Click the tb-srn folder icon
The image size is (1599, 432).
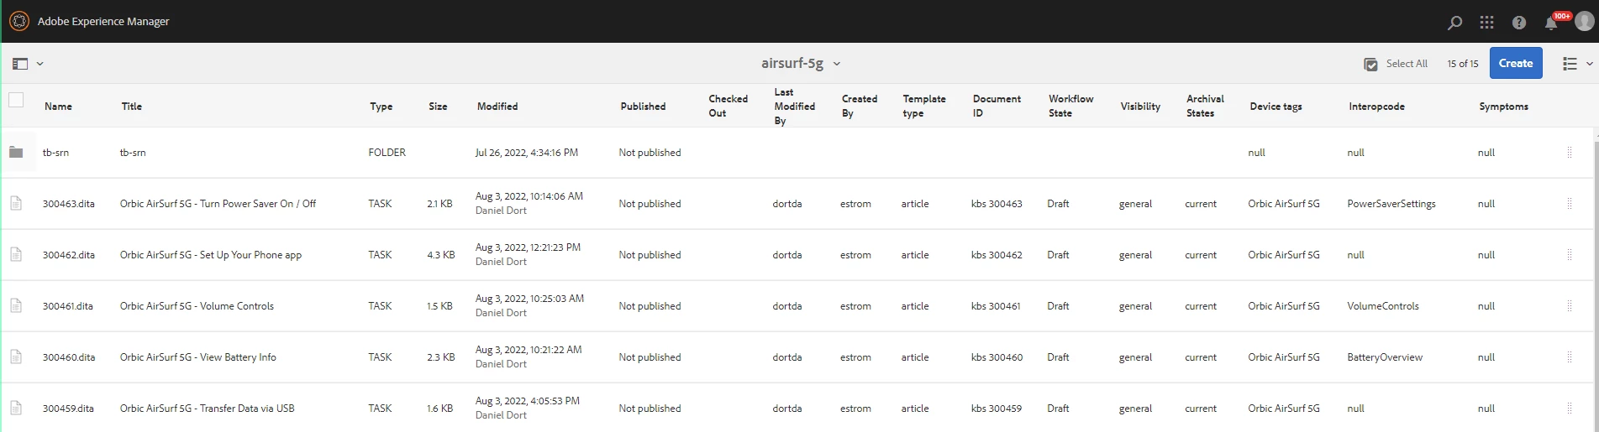point(16,152)
